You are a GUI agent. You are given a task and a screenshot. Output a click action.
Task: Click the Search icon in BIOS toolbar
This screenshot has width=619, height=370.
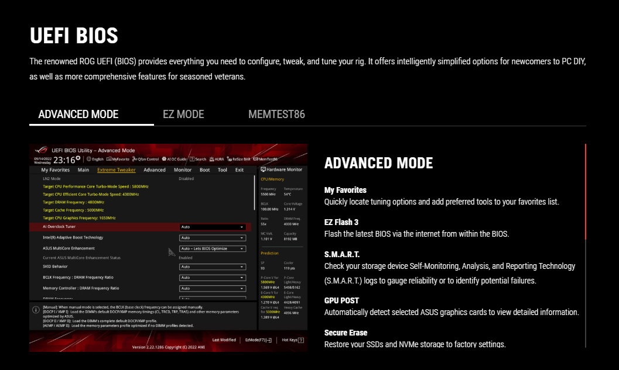(x=198, y=159)
